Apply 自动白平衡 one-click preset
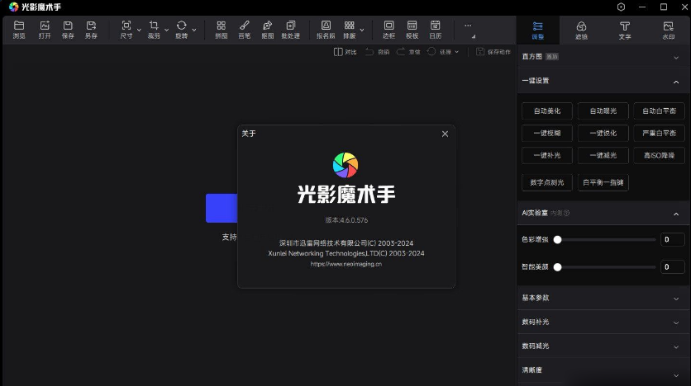The image size is (691, 386). pyautogui.click(x=659, y=111)
